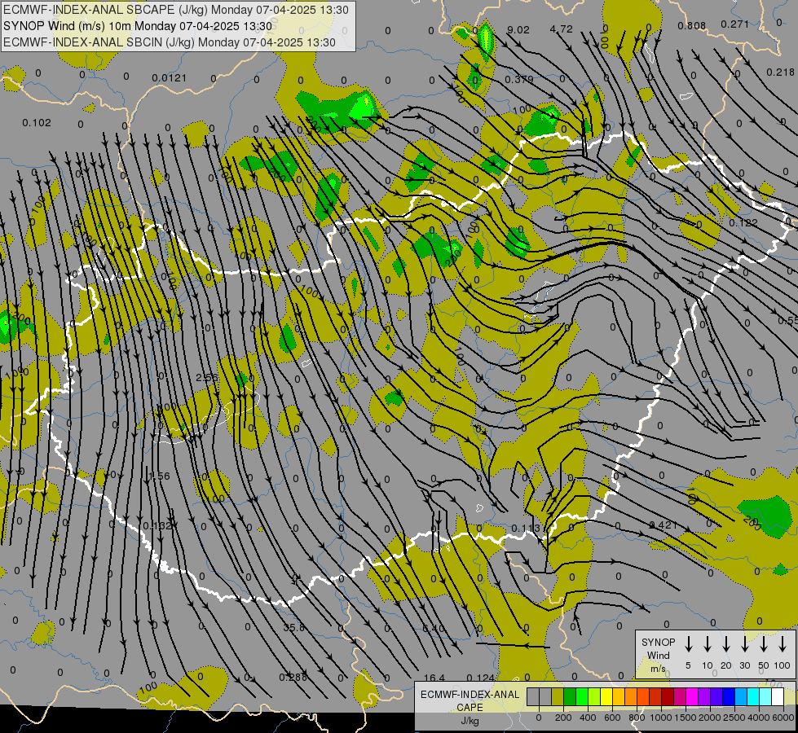The height and width of the screenshot is (733, 798).
Task: Click the SYNOP Wind m/s legend title
Action: pos(658,655)
